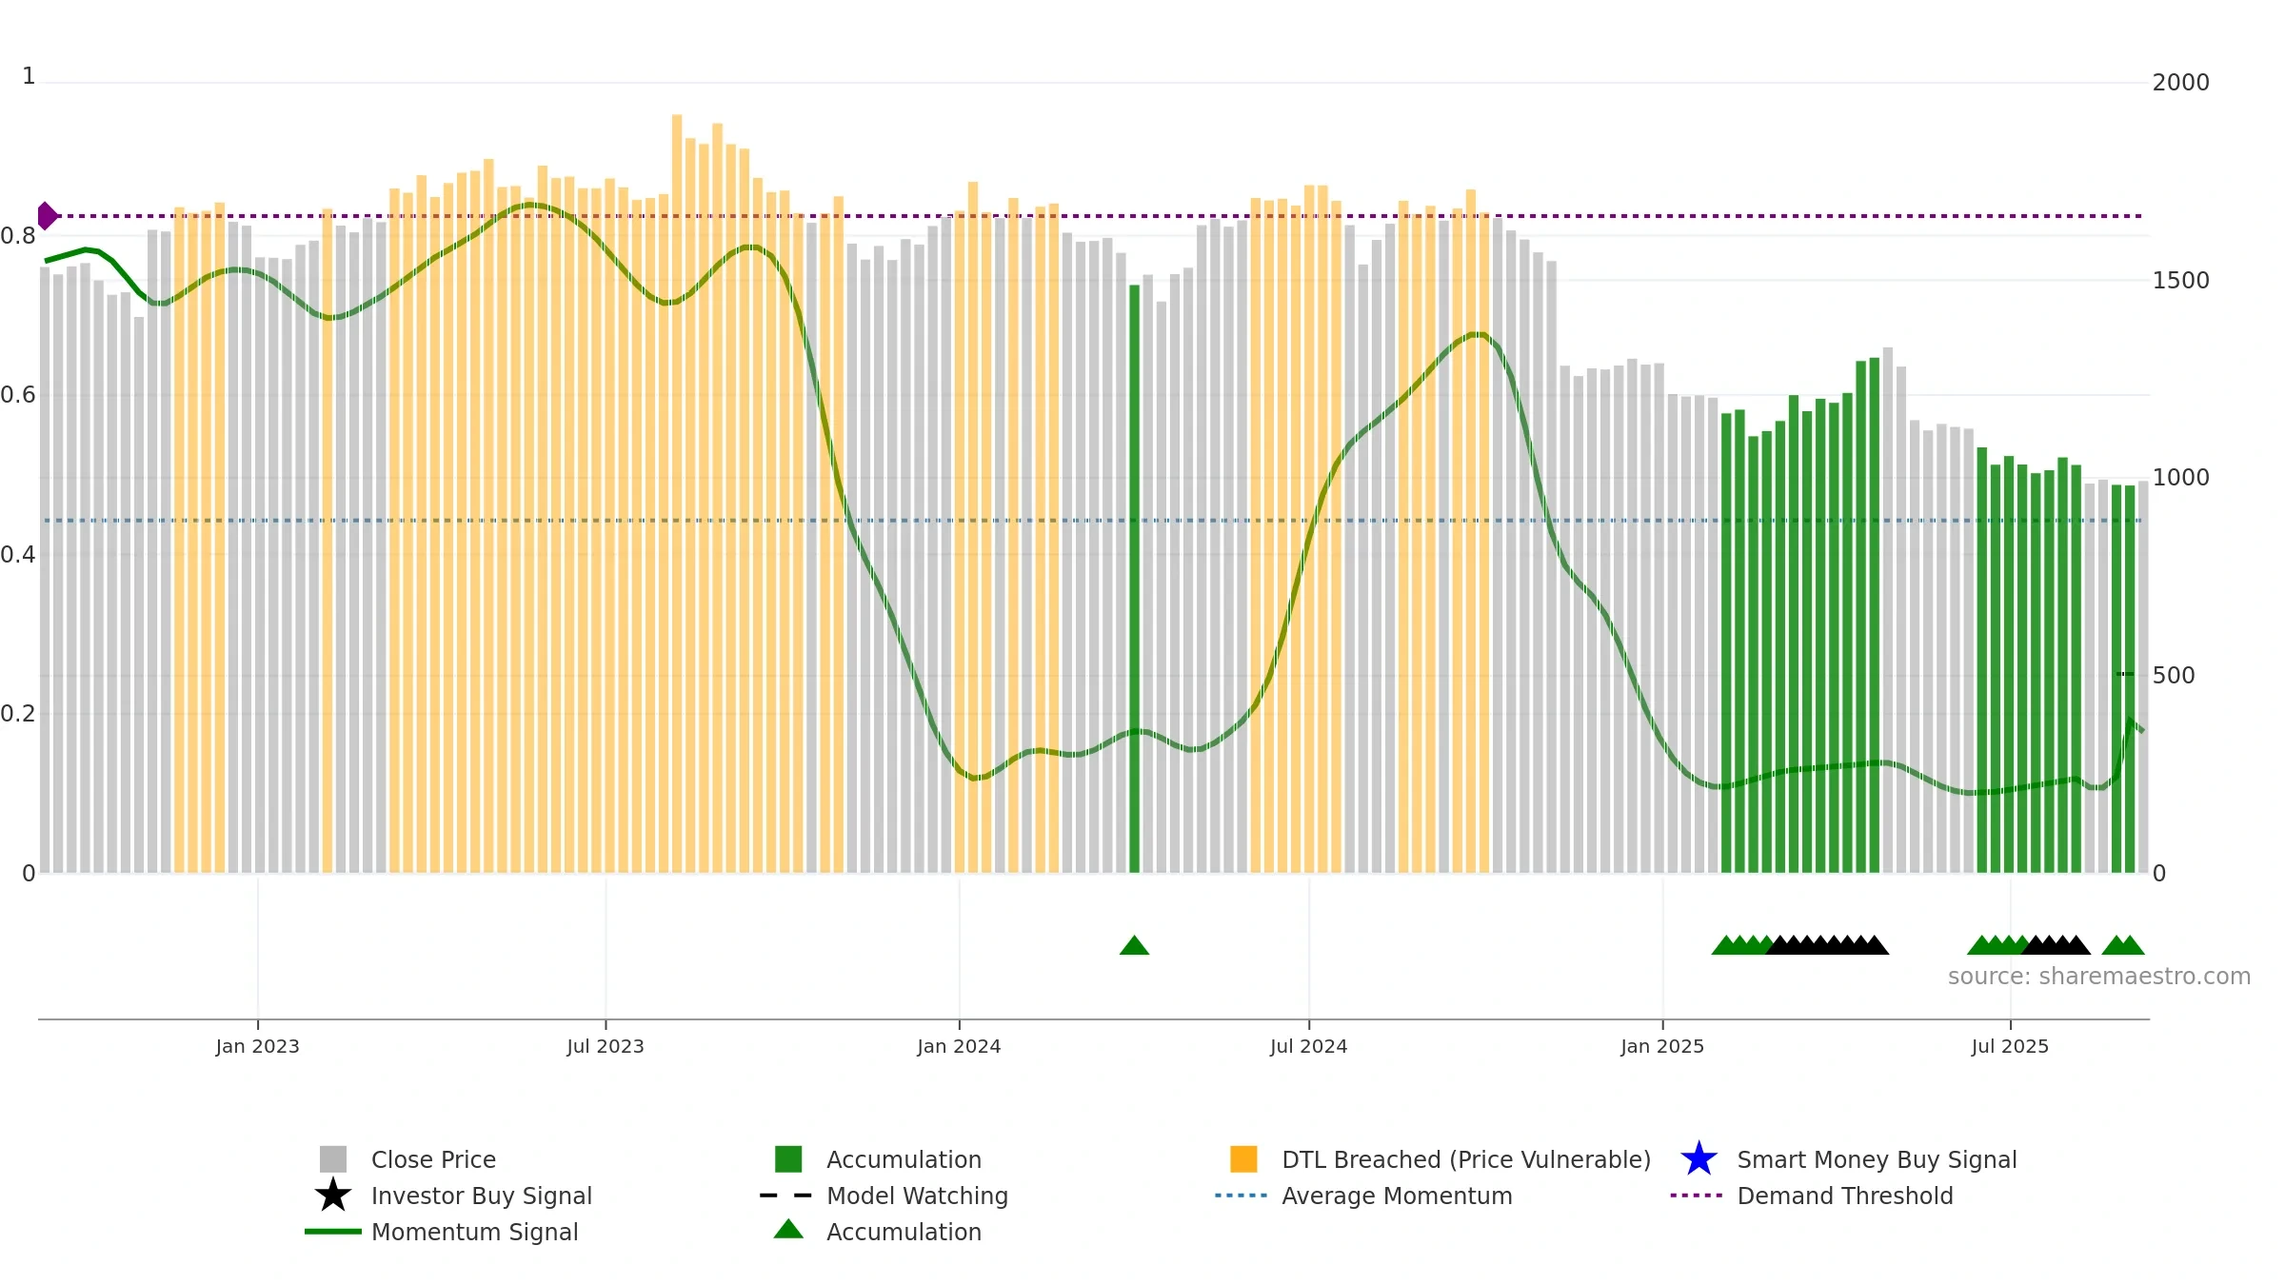Click the gray Close Price legend square
Image resolution: width=2285 pixels, height=1285 pixels.
[x=333, y=1159]
